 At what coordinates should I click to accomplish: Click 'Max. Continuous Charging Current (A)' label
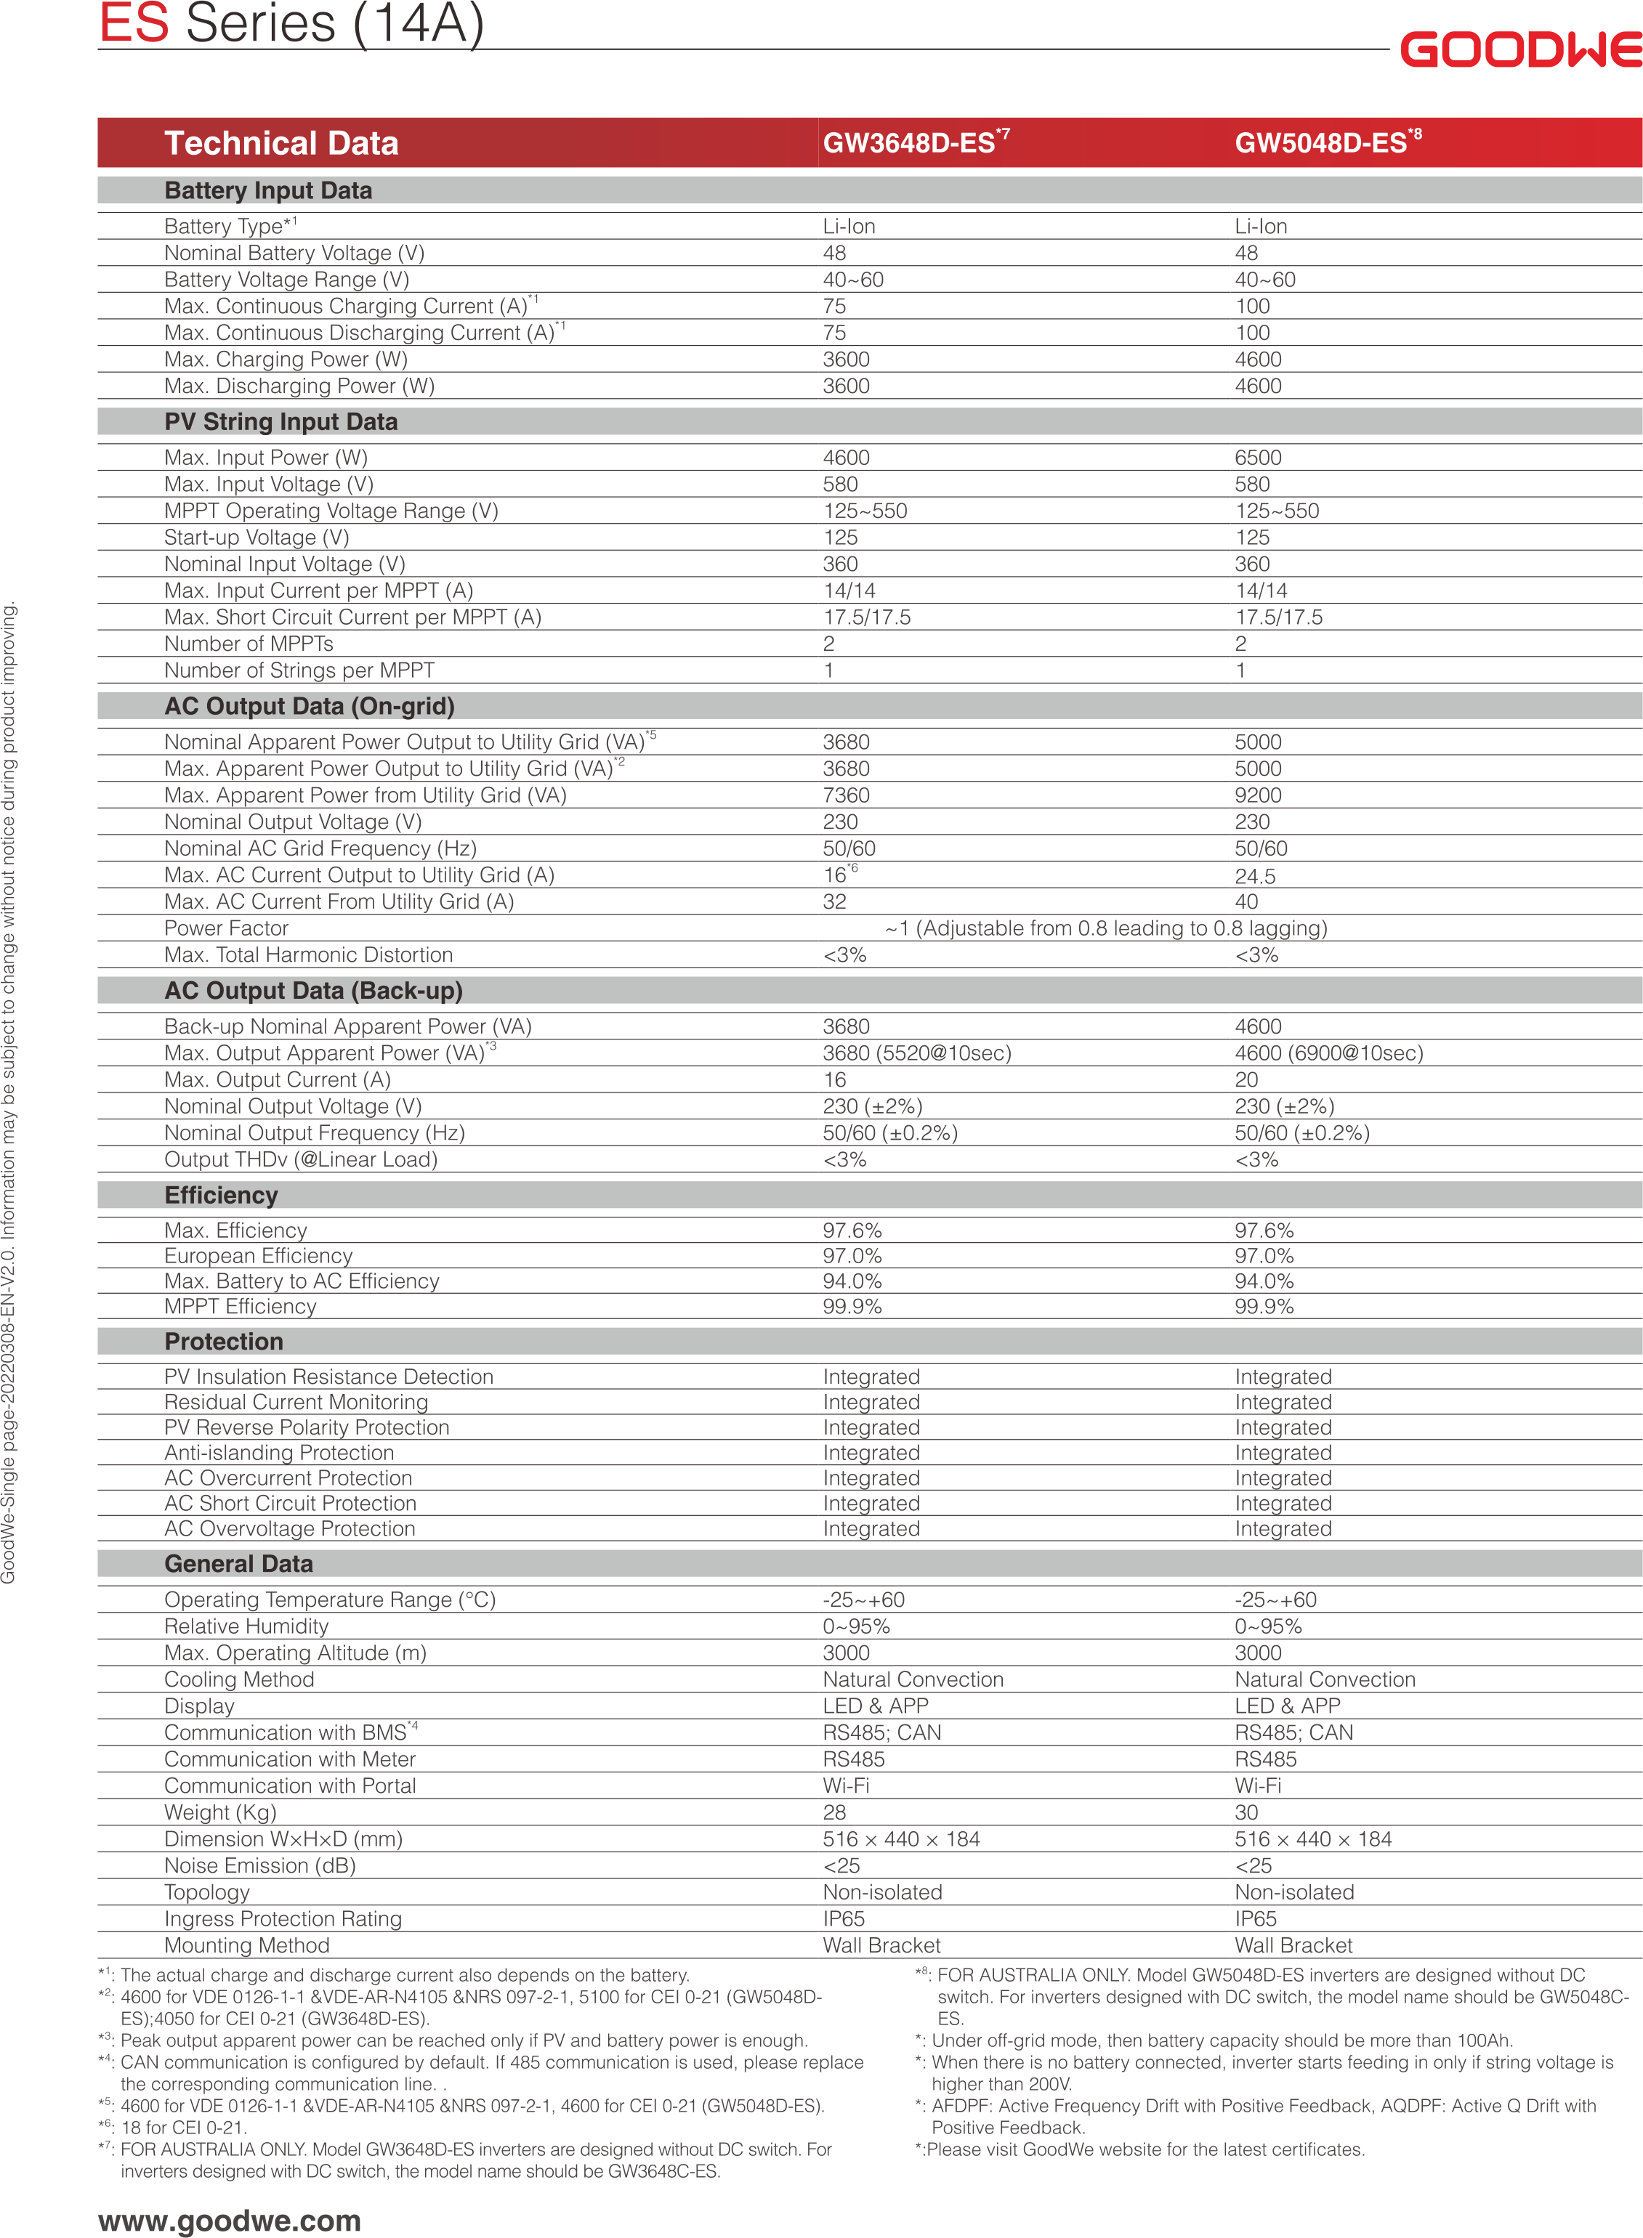[x=351, y=305]
